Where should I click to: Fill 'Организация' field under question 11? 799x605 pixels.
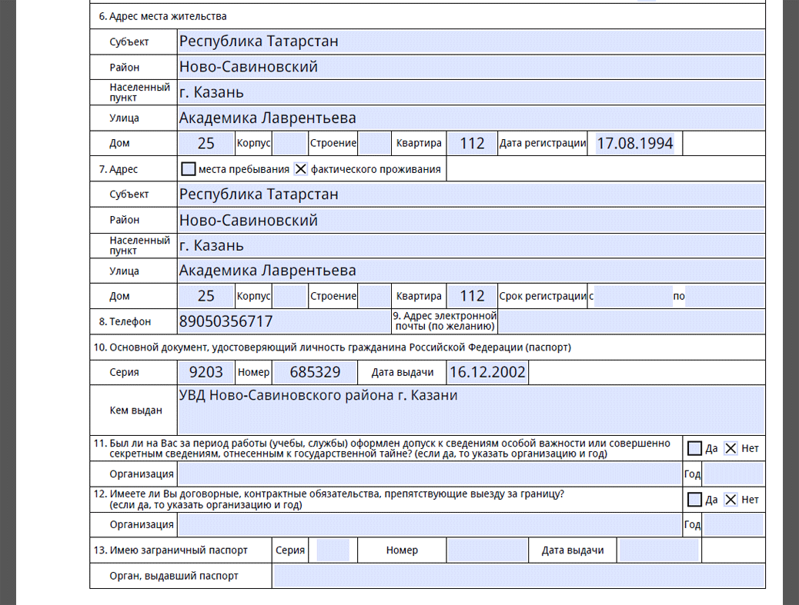click(430, 474)
